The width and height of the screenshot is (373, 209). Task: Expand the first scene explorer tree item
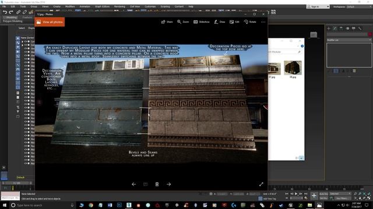[x=23, y=41]
